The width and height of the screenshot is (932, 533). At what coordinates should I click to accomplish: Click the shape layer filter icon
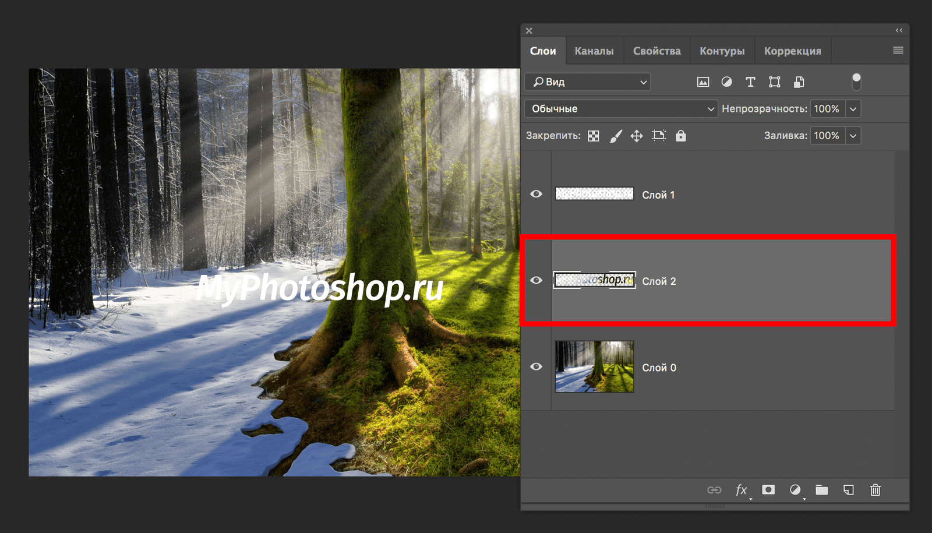[774, 82]
